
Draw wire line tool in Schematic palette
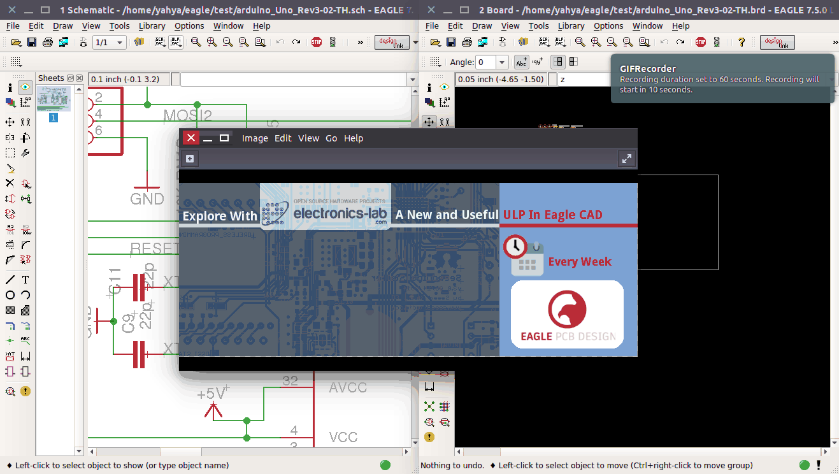(x=10, y=280)
